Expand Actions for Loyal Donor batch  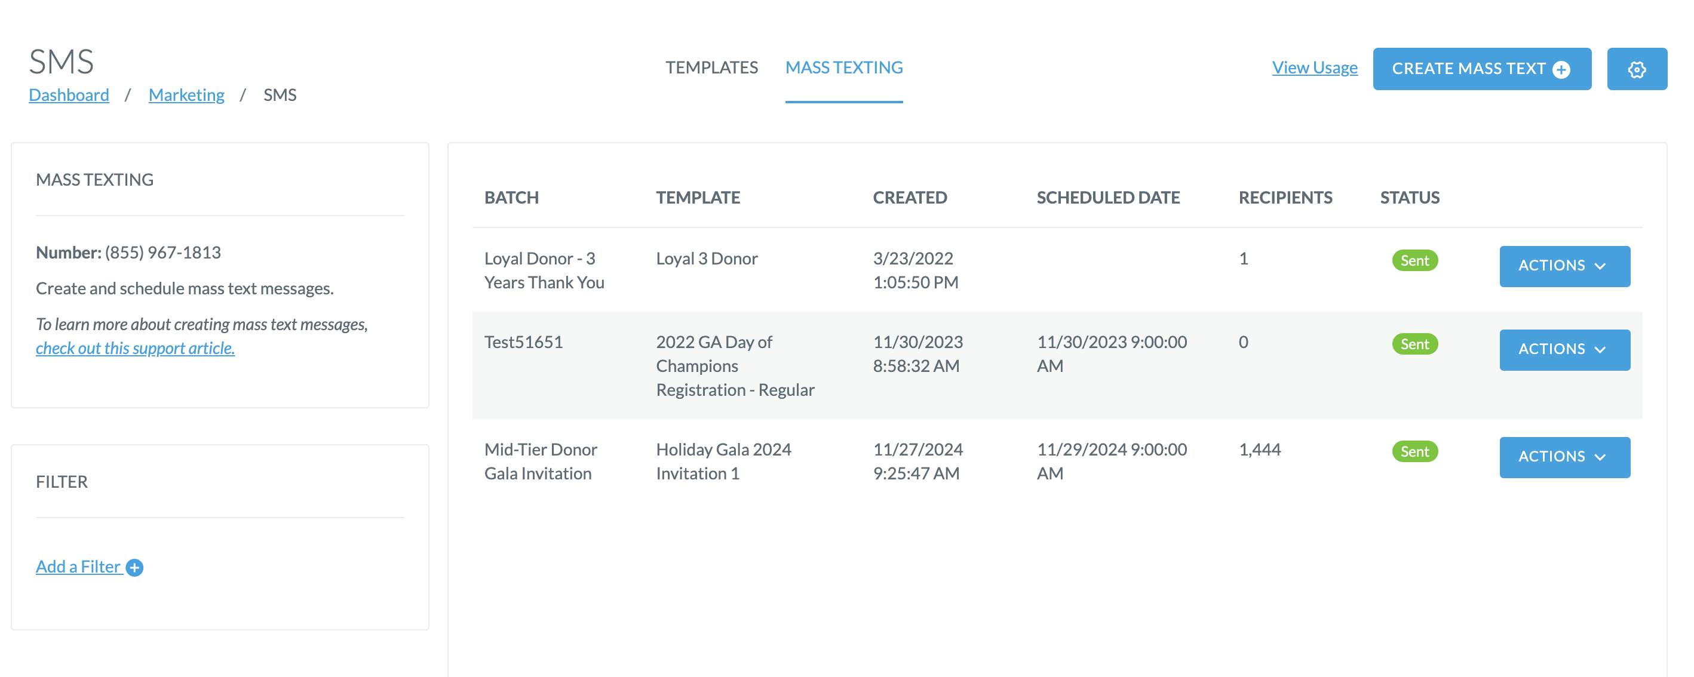pos(1564,266)
